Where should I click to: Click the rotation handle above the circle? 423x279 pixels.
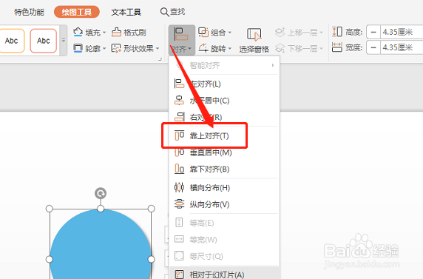(x=101, y=193)
